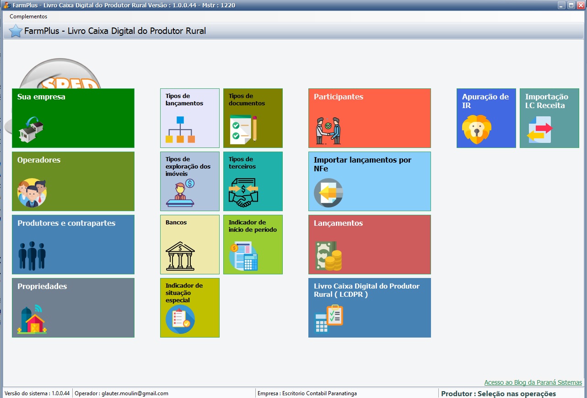Viewport: 587px width, 398px height.
Task: Click the FarmPlus app icon in title bar
Action: 7,5
